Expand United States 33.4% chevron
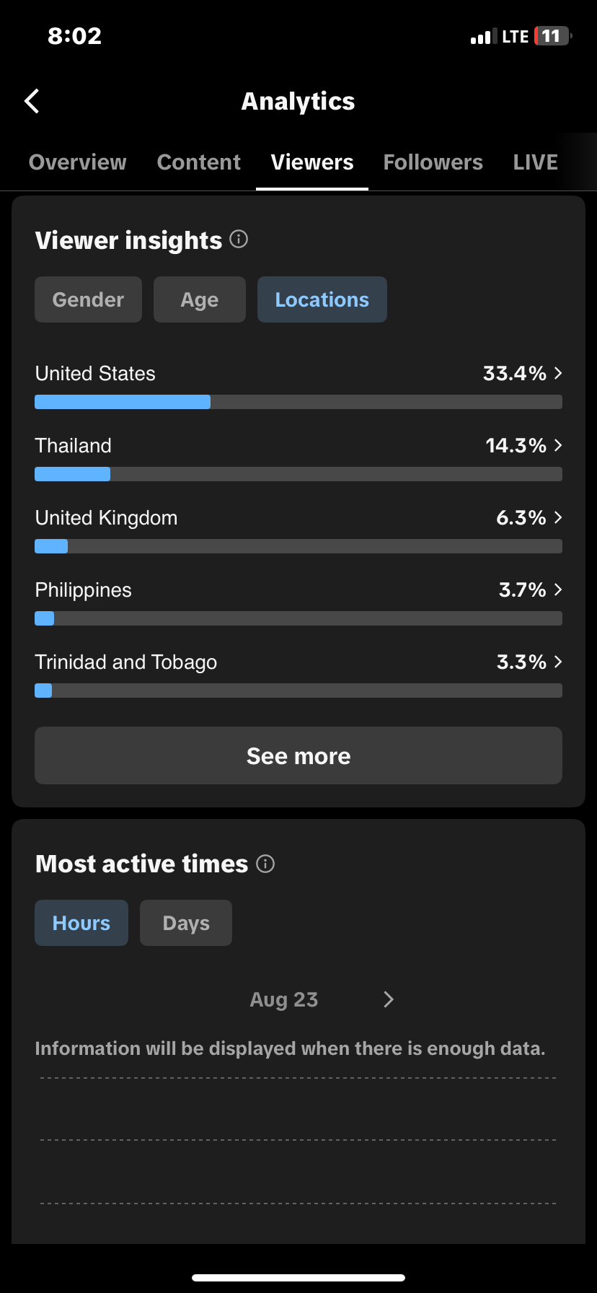 pyautogui.click(x=558, y=373)
